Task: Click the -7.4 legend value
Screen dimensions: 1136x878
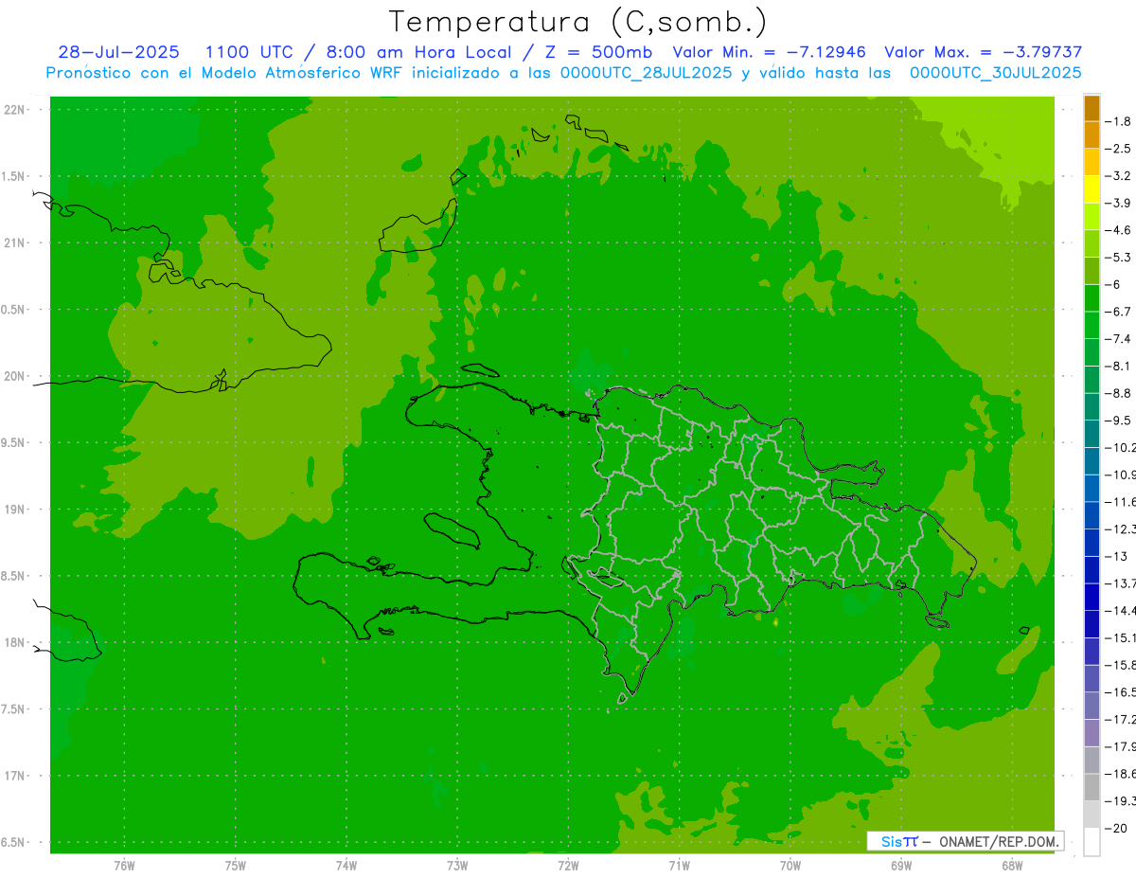Action: pyautogui.click(x=1118, y=339)
